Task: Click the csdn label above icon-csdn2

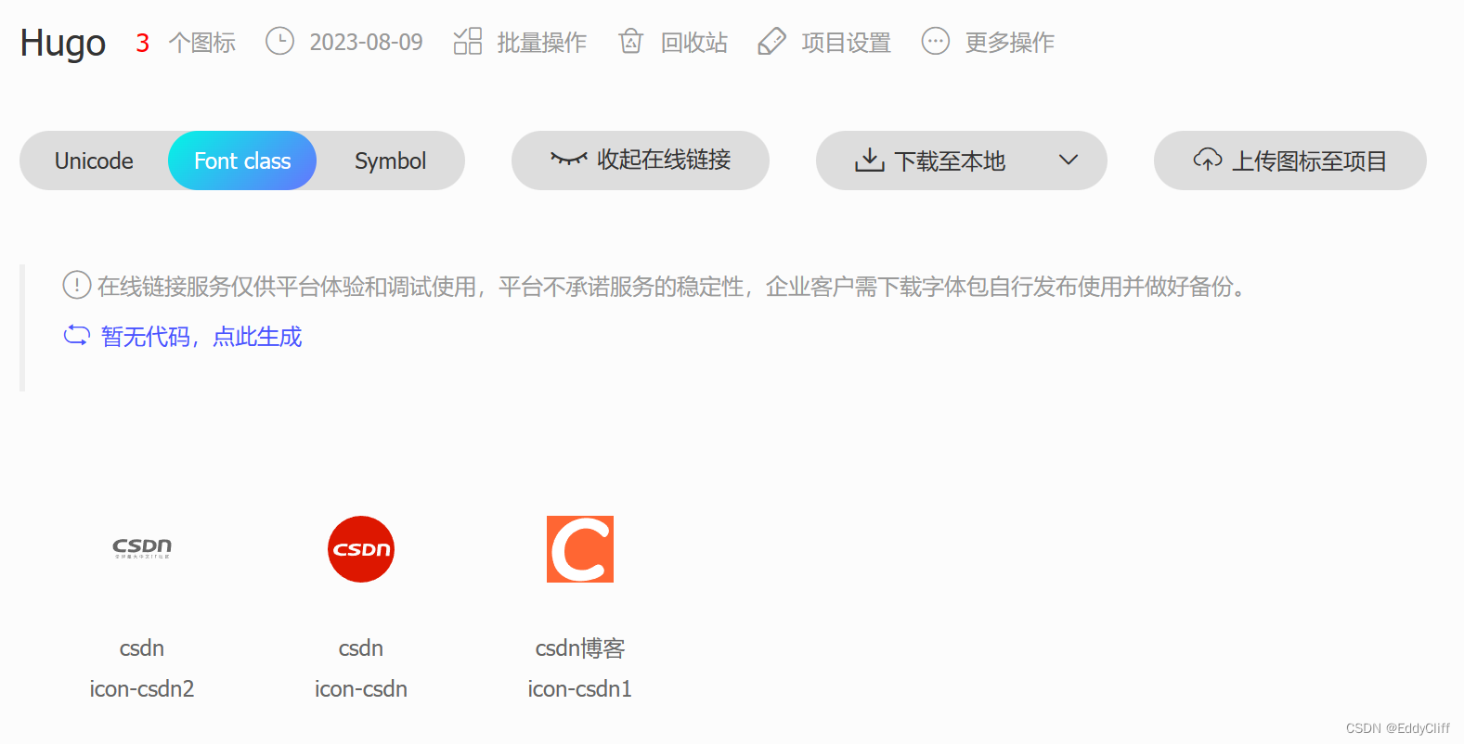Action: pos(142,648)
